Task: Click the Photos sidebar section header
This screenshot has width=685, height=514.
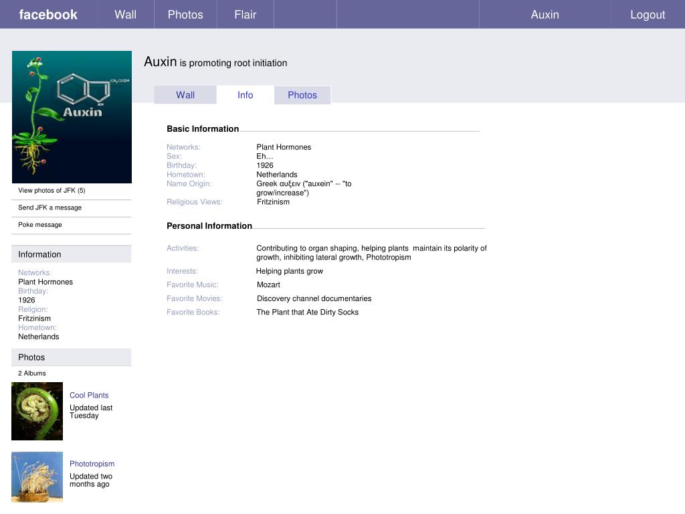Action: [x=31, y=357]
